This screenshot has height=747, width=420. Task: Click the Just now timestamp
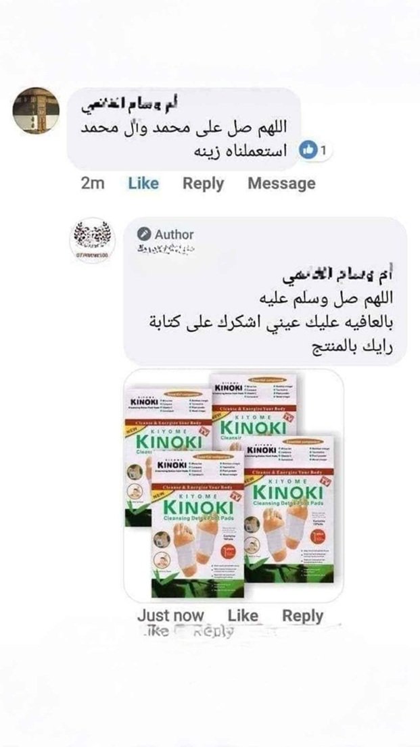point(170,615)
